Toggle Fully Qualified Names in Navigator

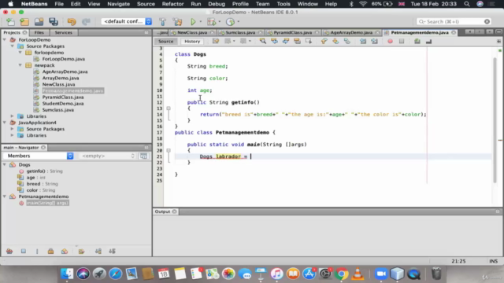(x=81, y=252)
